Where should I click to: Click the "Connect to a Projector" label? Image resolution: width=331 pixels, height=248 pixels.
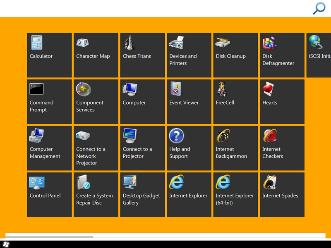(x=137, y=153)
